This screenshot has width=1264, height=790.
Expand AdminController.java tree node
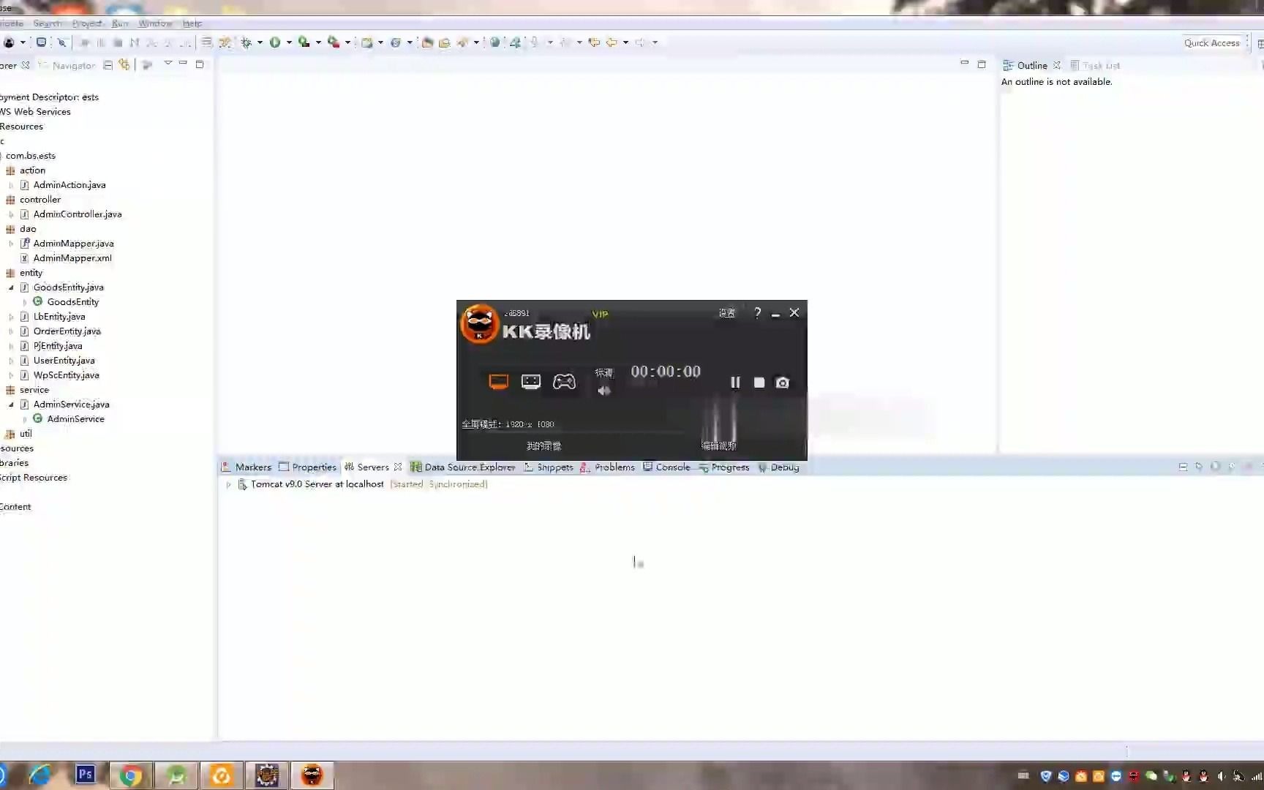11,214
